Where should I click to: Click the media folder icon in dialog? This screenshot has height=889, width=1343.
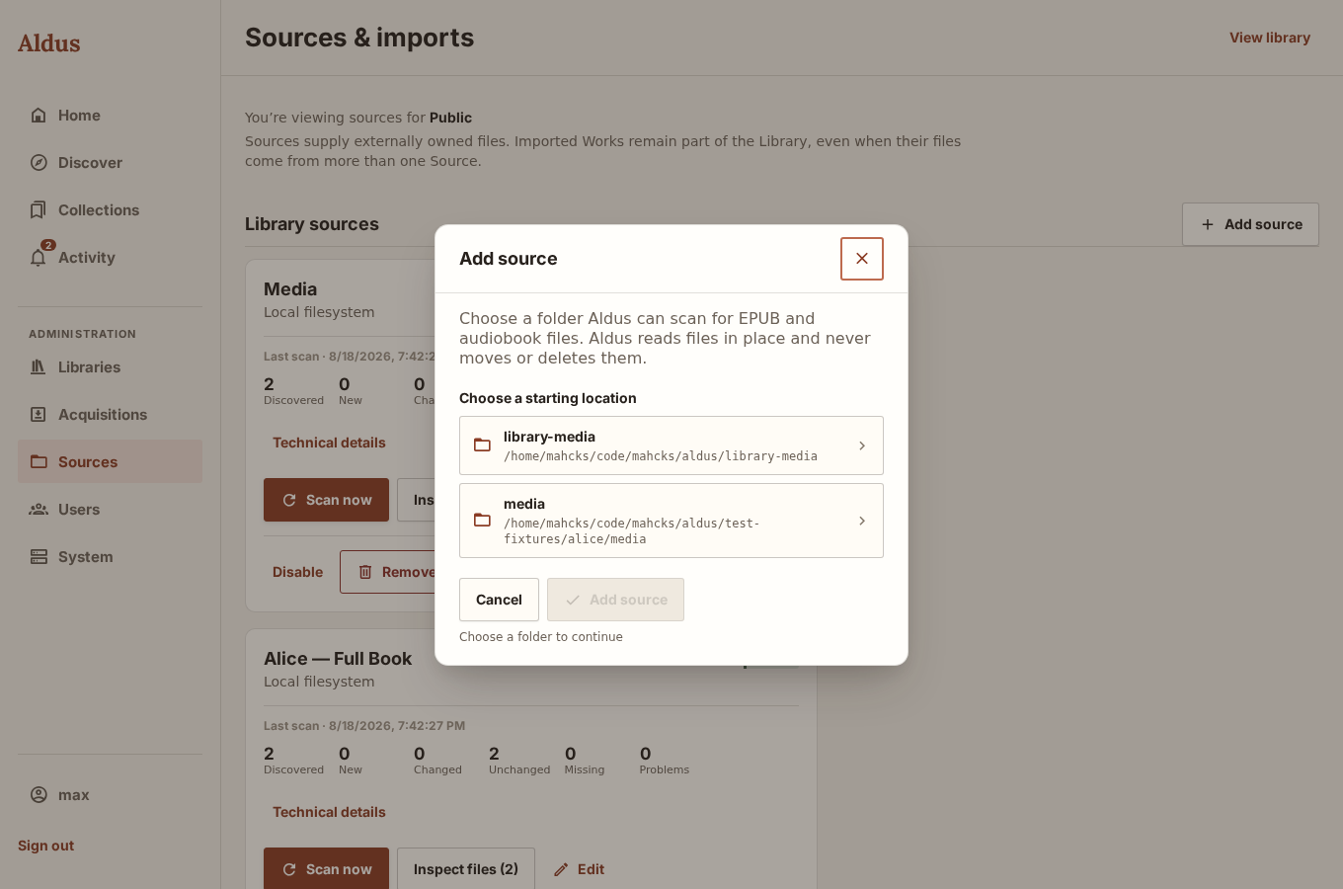(483, 521)
